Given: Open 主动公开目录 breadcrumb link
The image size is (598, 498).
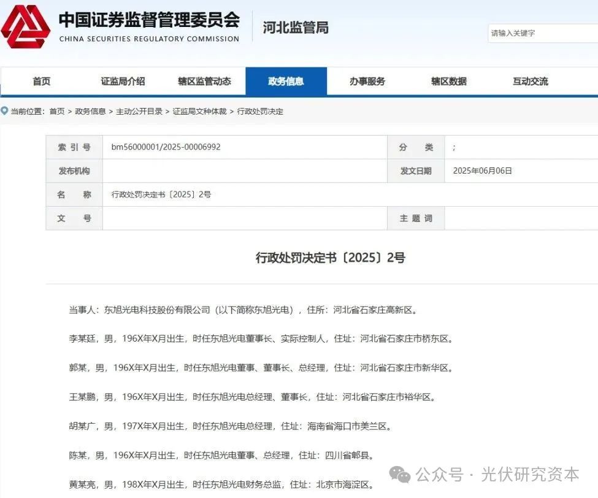Looking at the screenshot, I should coord(139,112).
